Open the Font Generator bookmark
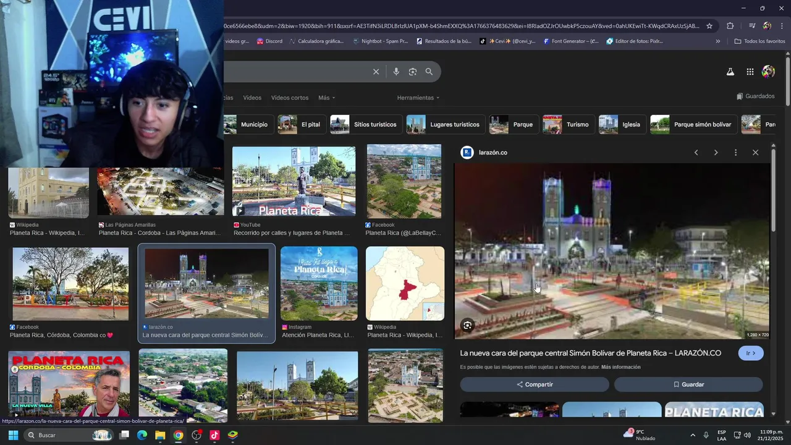This screenshot has width=791, height=445. click(571, 41)
